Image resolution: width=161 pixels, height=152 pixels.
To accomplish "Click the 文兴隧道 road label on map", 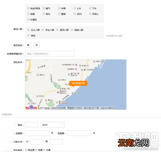I will tap(42, 67).
